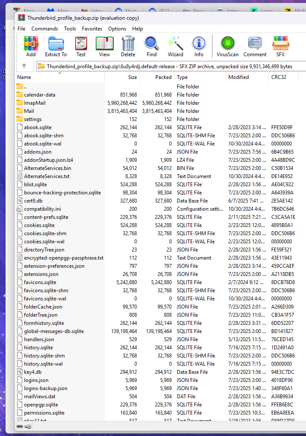Select logins-backup.json file
The width and height of the screenshot is (306, 436).
tap(42, 388)
